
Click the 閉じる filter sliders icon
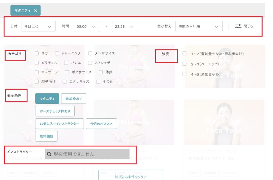238,26
